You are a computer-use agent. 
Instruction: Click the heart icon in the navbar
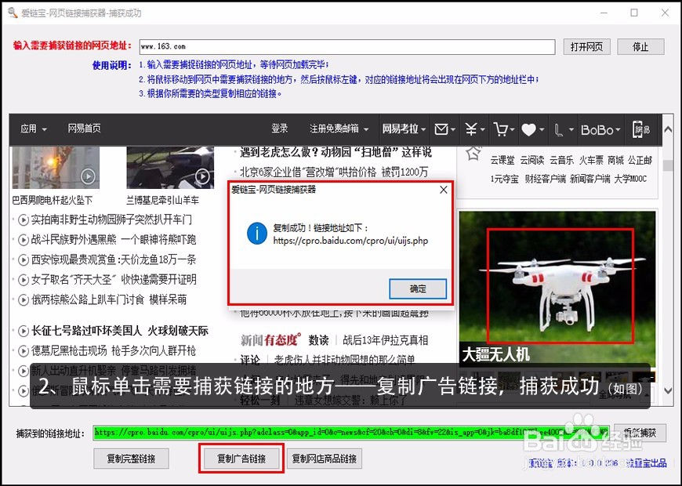[x=528, y=129]
